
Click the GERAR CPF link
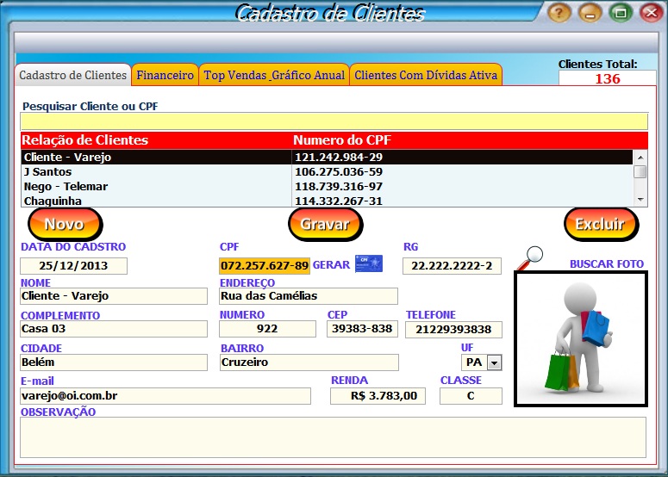pyautogui.click(x=331, y=264)
